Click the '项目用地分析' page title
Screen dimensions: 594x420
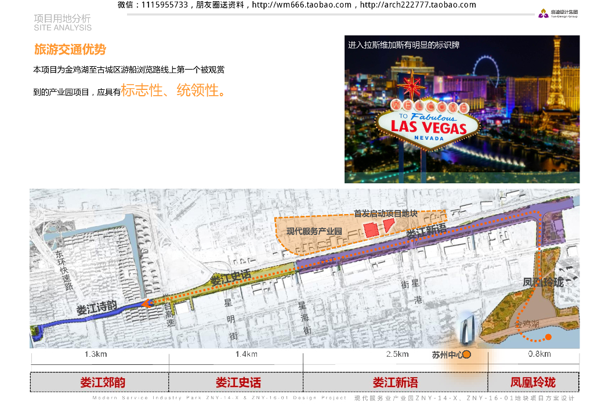pos(62,19)
